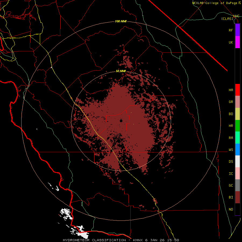Click the 'DS' legend label

(x=231, y=162)
